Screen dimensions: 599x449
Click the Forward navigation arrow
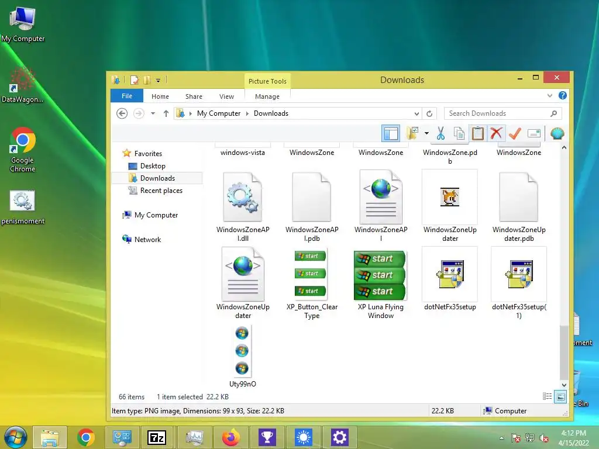139,113
